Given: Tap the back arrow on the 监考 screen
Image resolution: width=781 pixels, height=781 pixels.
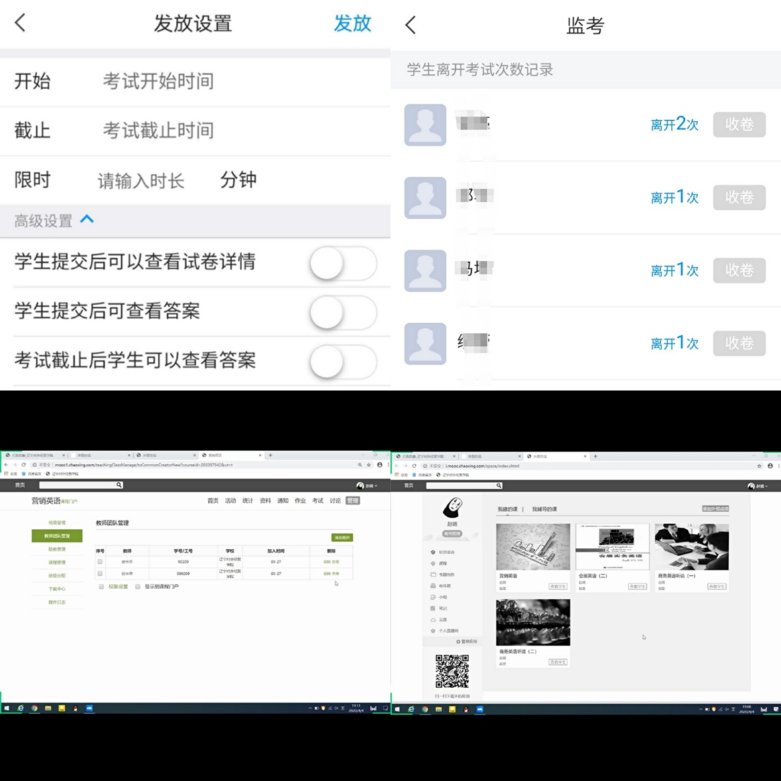Looking at the screenshot, I should tap(409, 25).
